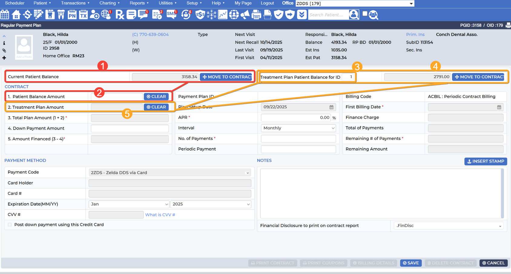Open the Interval Monthly dropdown
This screenshot has height=274, width=511.
[298, 128]
